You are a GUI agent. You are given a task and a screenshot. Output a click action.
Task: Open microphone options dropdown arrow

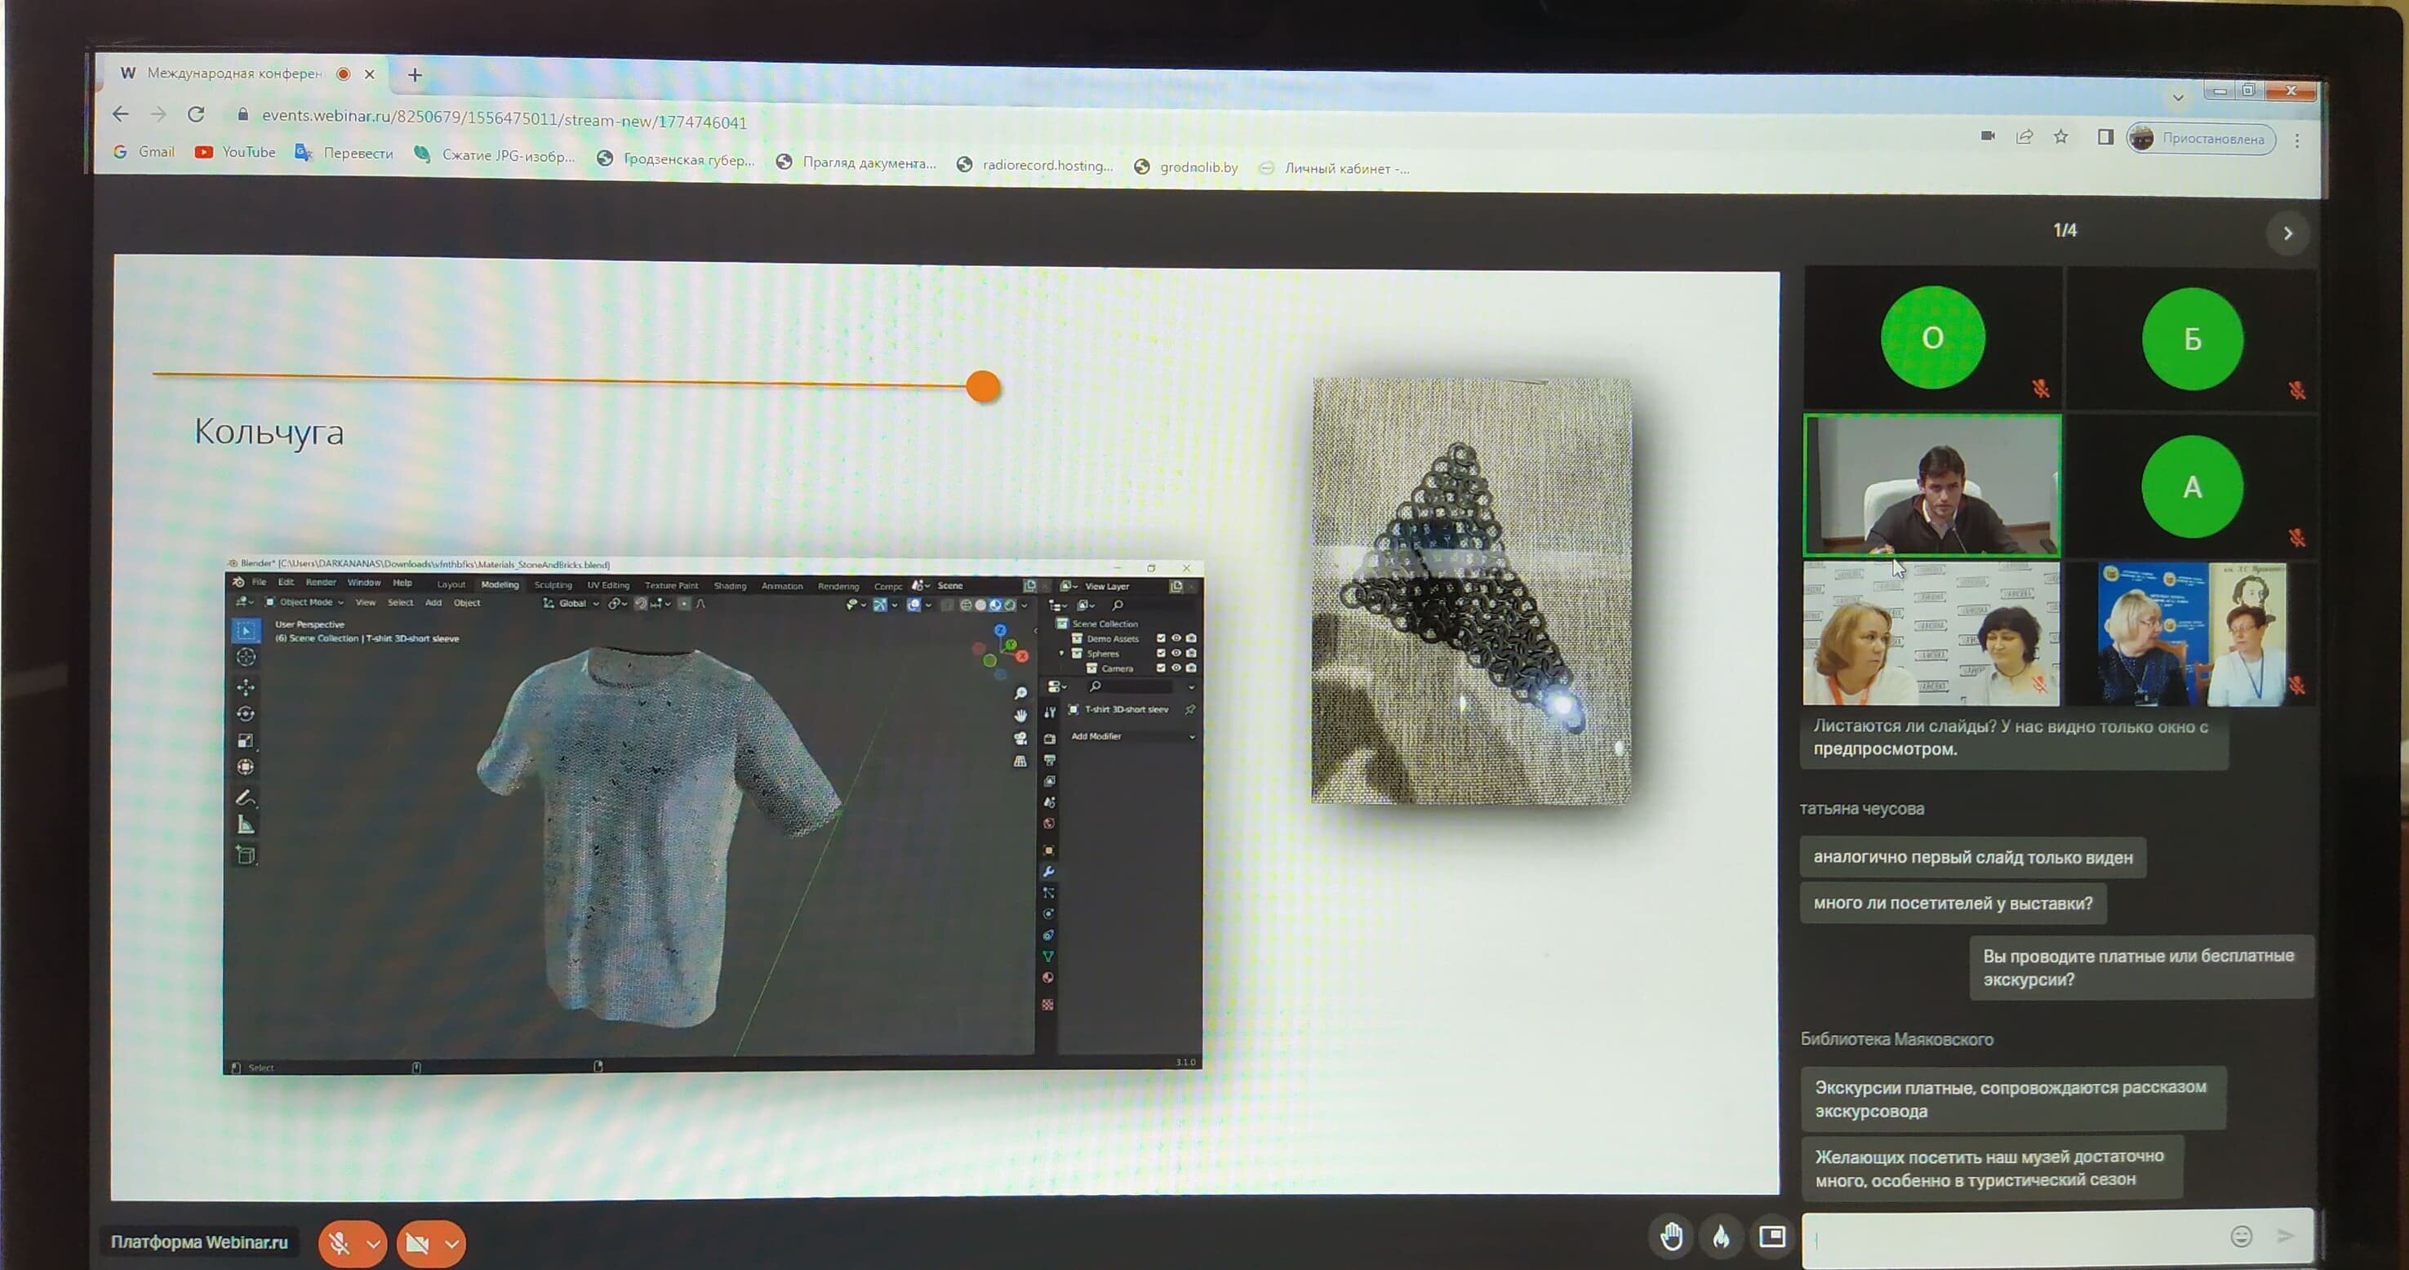click(373, 1243)
